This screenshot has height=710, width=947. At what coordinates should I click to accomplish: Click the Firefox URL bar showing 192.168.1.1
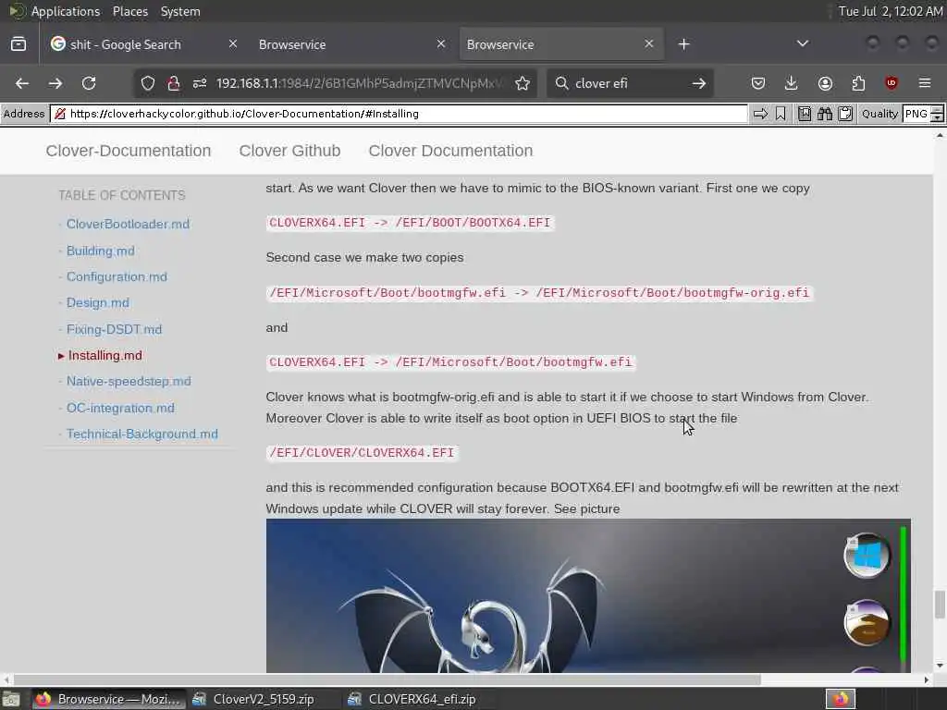click(x=361, y=83)
